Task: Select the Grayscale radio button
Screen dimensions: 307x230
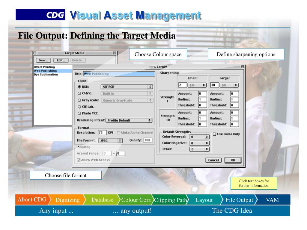Action: (79, 100)
